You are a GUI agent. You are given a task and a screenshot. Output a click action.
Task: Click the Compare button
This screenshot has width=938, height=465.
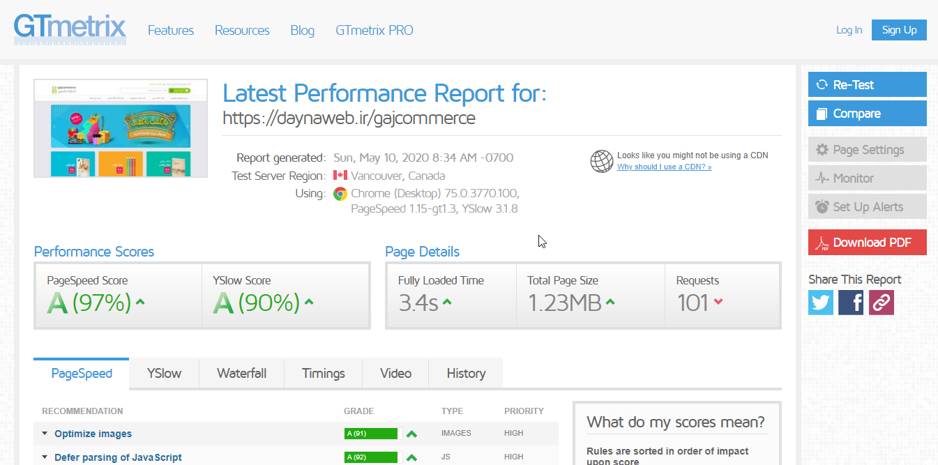click(x=868, y=114)
